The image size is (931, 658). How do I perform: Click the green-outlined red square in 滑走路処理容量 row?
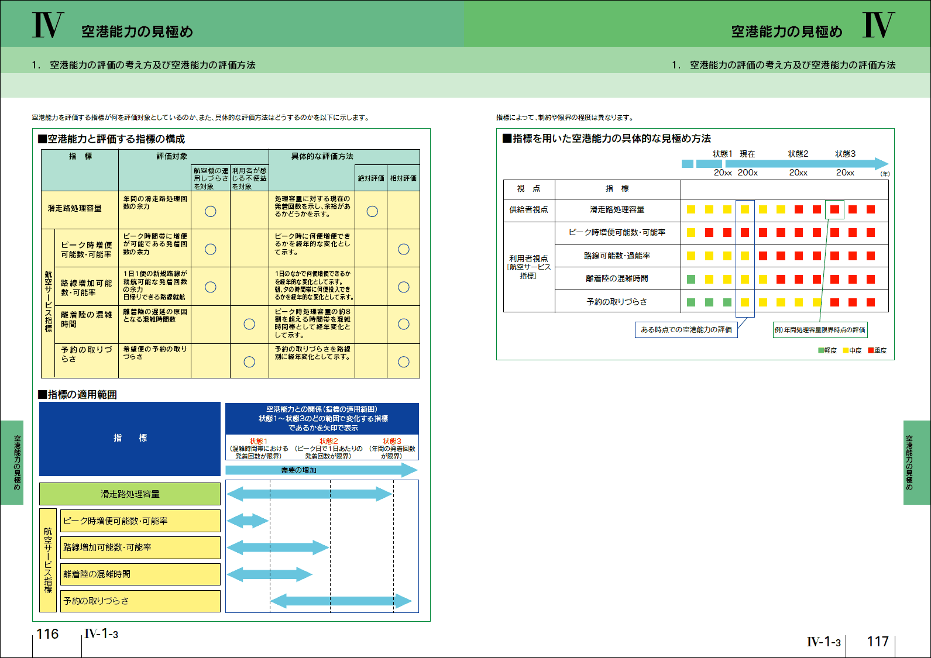834,209
